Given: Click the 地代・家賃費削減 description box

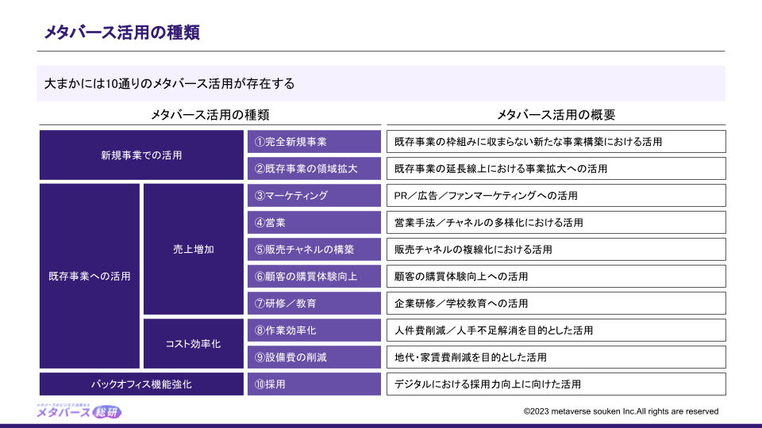Looking at the screenshot, I should 556,357.
